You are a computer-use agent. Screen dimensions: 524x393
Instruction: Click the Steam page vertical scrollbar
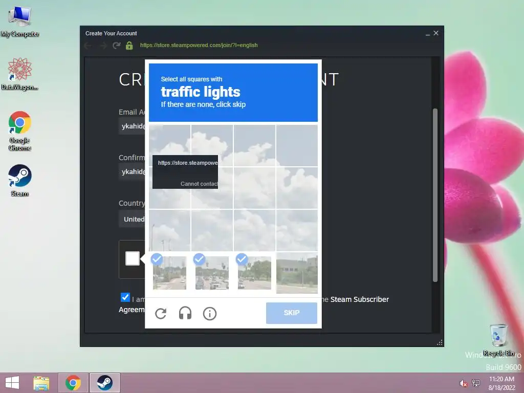pyautogui.click(x=435, y=195)
